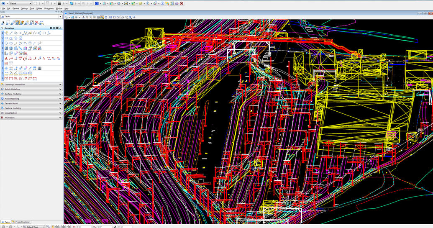Expand the Solids Modeling task group
This screenshot has width=433, height=228.
(31, 89)
